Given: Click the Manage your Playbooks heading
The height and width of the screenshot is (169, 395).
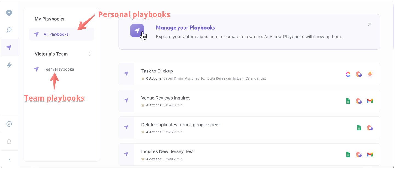Looking at the screenshot, I should tap(185, 28).
